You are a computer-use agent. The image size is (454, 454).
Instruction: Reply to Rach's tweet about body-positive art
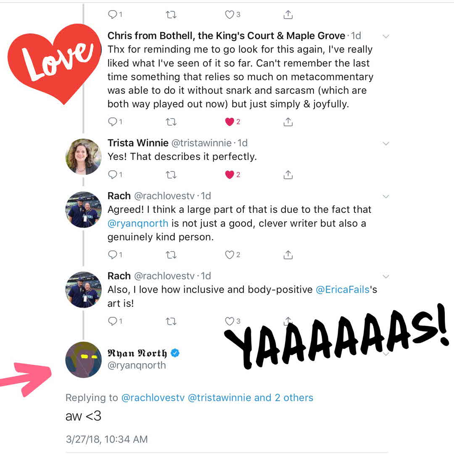coord(115,321)
